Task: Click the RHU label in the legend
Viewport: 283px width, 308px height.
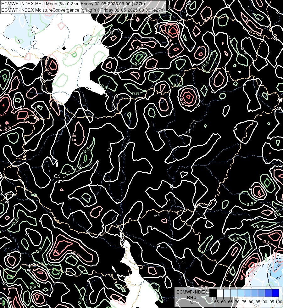Action: coord(191,297)
